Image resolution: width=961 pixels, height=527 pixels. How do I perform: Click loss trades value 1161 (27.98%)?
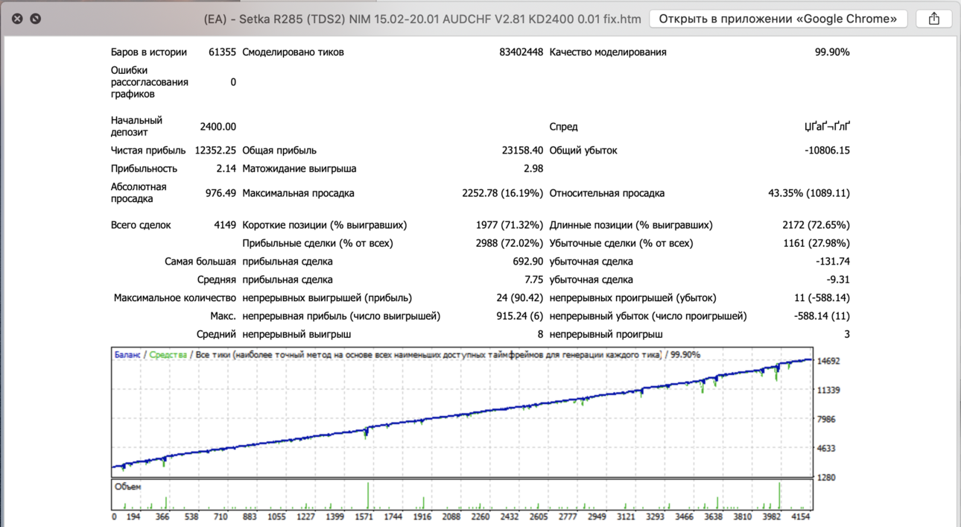816,243
